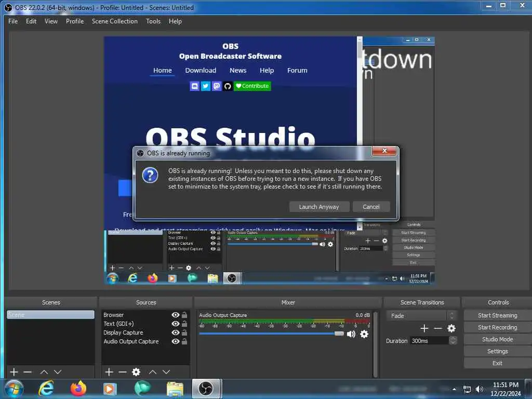This screenshot has width=532, height=399.
Task: Move scene up in Scenes panel
Action: point(44,372)
